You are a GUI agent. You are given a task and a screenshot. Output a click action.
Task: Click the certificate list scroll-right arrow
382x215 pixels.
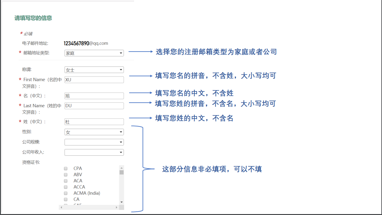pos(117,207)
